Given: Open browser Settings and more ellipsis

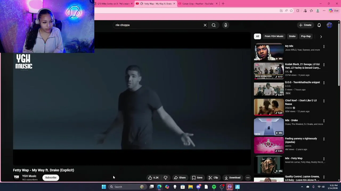Looking at the screenshot, I should point(324,11).
